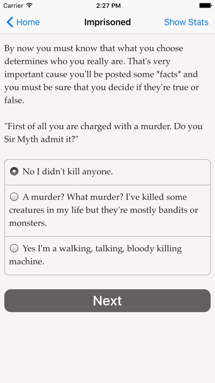This screenshot has height=383, width=215.
Task: Tap the Imprisoned title
Action: tap(107, 22)
